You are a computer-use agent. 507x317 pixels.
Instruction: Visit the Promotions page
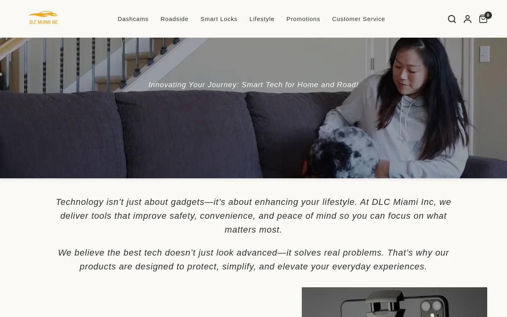coord(303,19)
